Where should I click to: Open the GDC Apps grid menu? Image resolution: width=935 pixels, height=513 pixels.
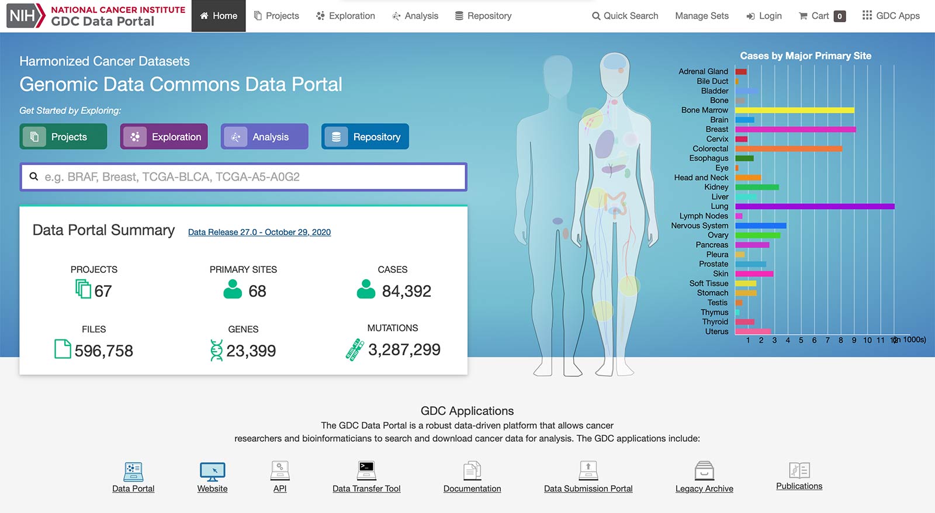pos(891,16)
